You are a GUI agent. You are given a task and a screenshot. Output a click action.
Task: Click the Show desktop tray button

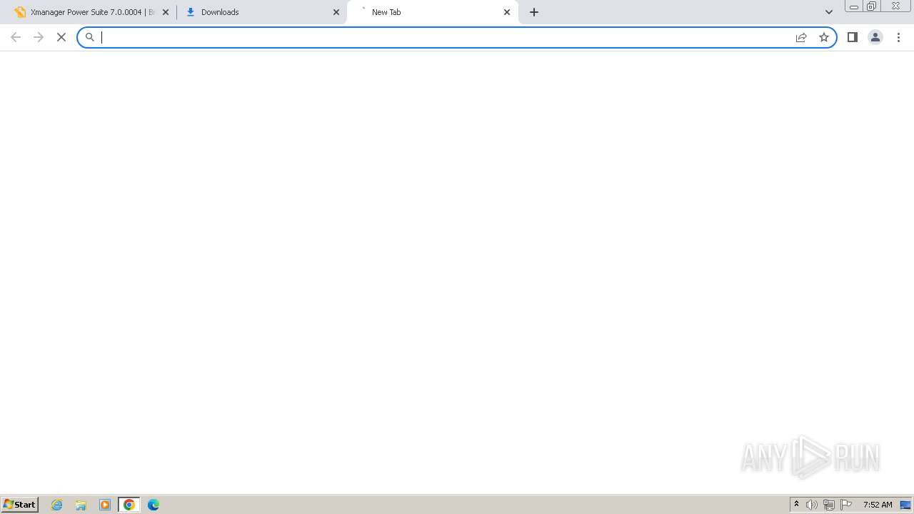(905, 505)
